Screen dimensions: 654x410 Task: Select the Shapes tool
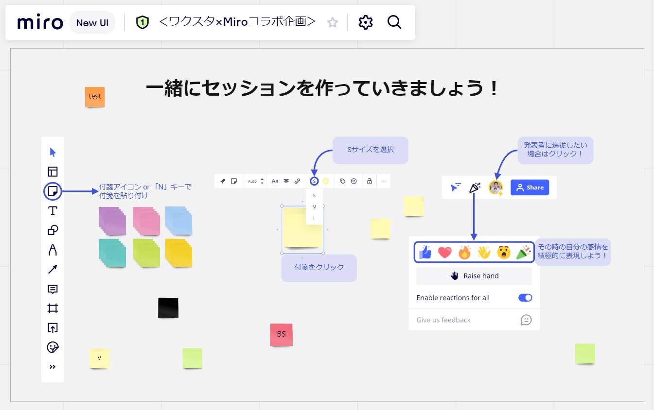click(53, 230)
